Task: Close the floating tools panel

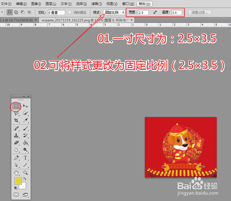Action: click(x=28, y=97)
